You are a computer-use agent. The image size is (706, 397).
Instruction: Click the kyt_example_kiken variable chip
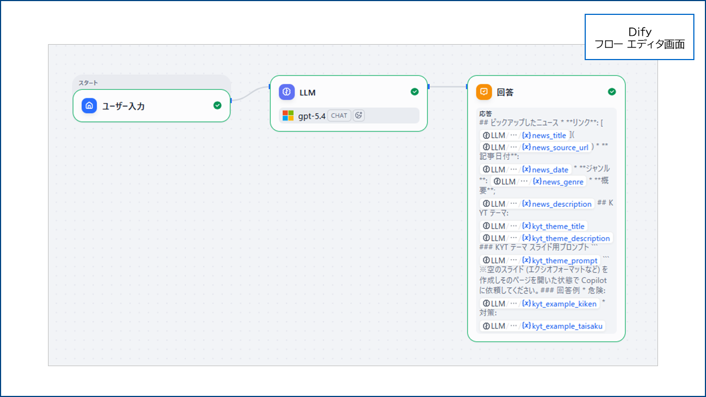click(540, 304)
